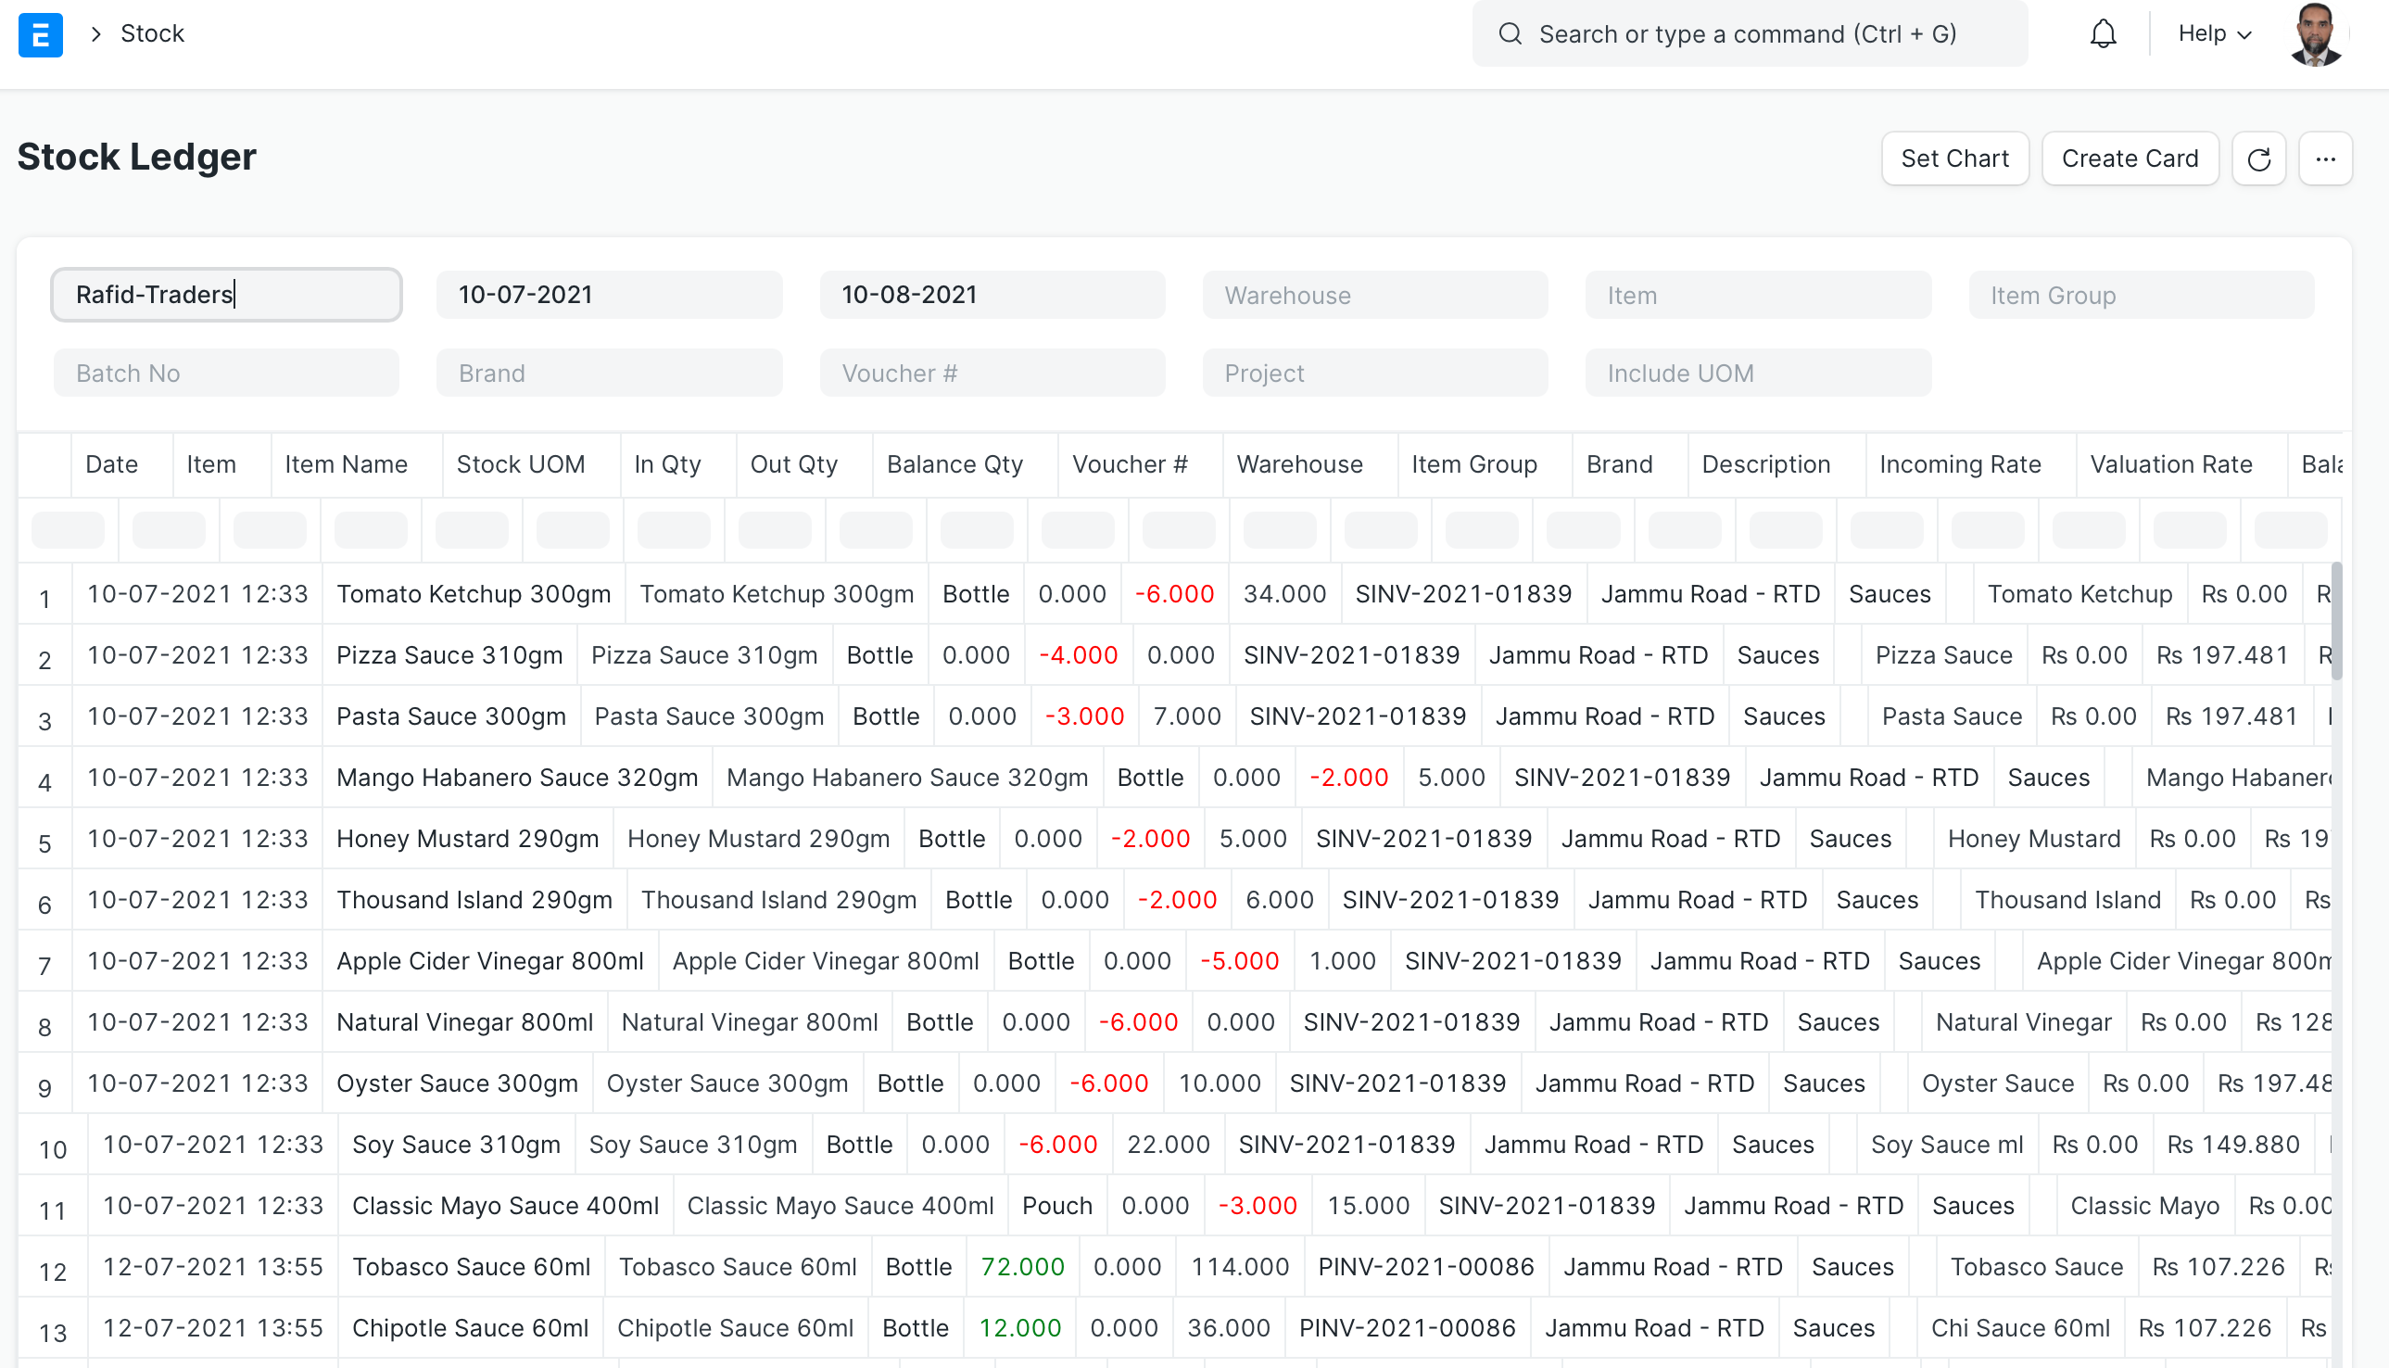
Task: Open the Include UOM selector
Action: [1757, 372]
